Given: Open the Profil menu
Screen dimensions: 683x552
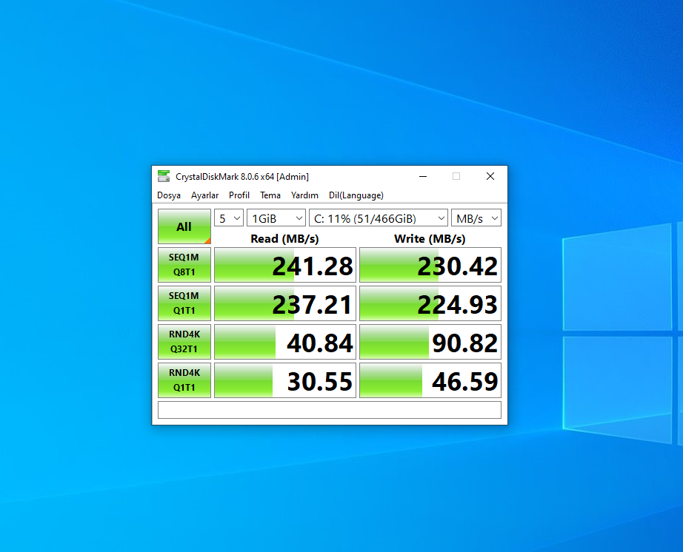Looking at the screenshot, I should click(x=239, y=195).
